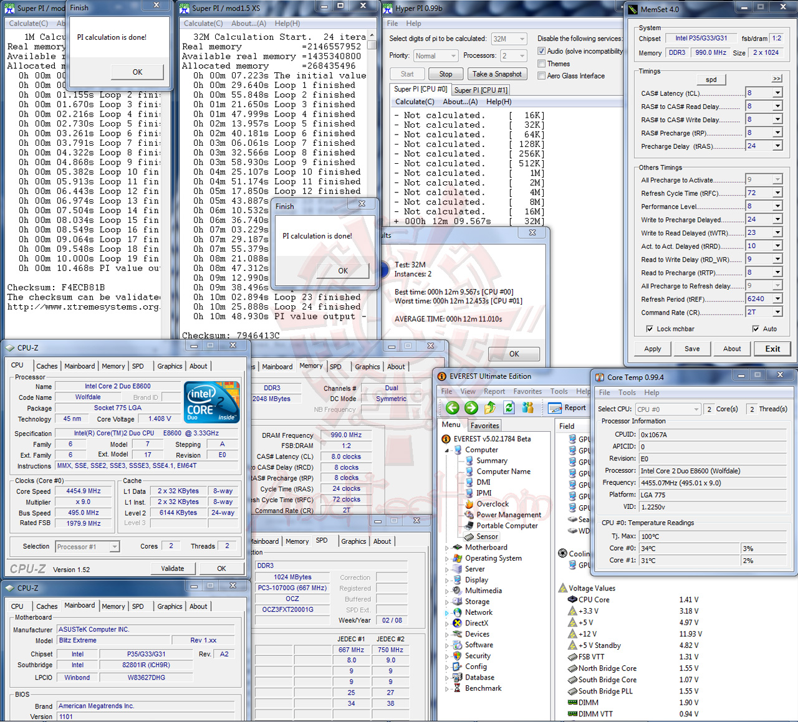Select the Benchmark icon in EVEREST tree
Screen dimensions: 798x722
pyautogui.click(x=458, y=688)
